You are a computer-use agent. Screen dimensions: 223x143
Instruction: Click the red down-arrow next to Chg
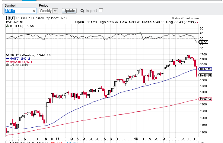coord(197,22)
